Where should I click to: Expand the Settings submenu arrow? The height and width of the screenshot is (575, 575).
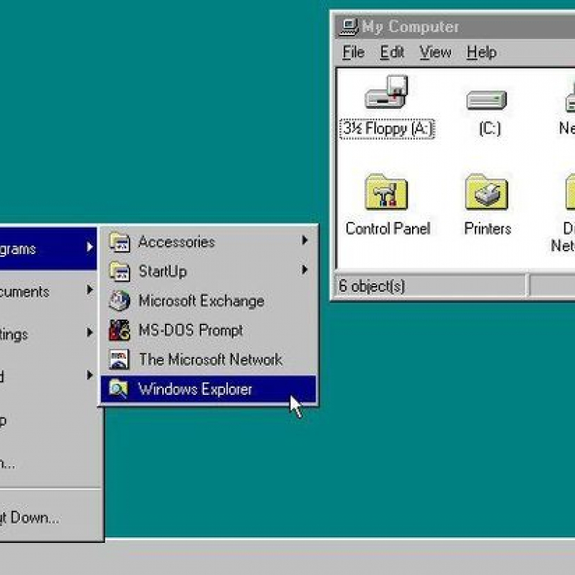tap(90, 332)
